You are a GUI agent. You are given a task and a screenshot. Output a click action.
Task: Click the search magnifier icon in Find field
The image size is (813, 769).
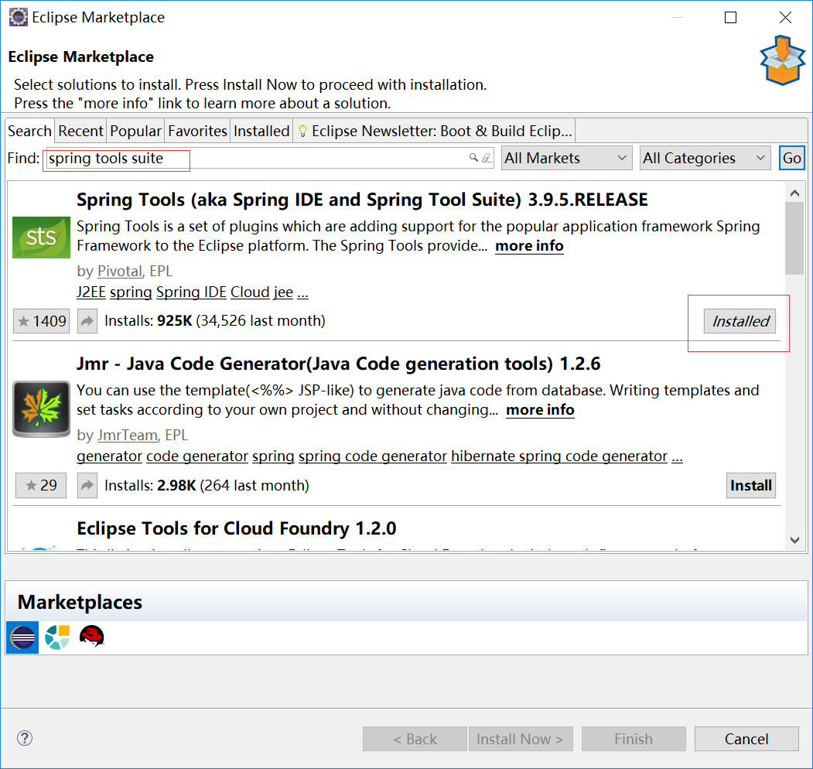coord(473,158)
